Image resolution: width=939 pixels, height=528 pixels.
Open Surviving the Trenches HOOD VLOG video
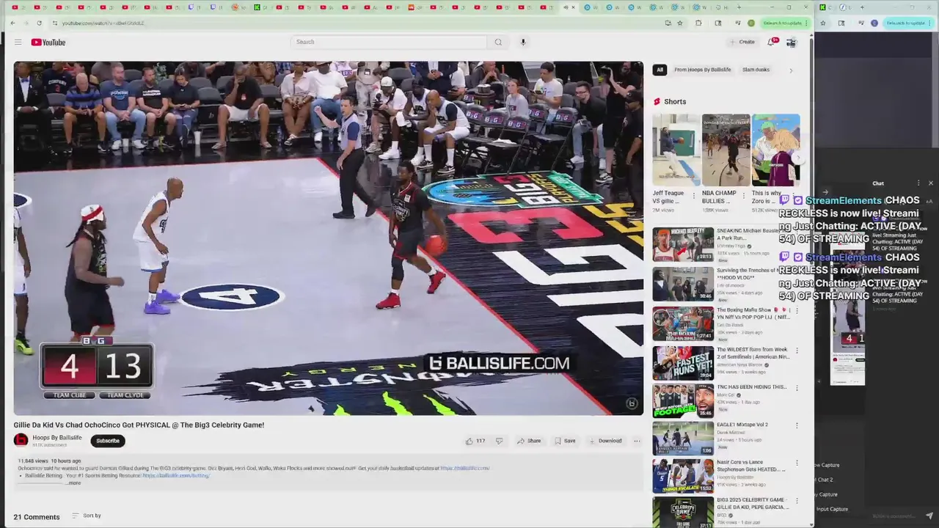point(683,284)
